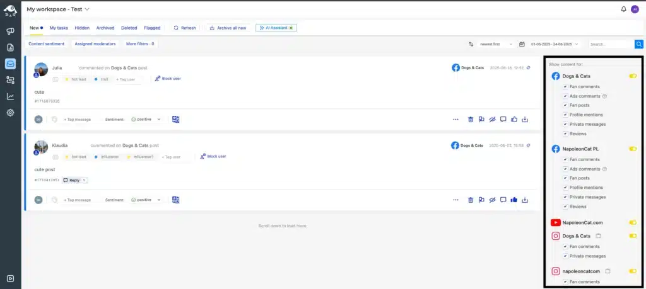Toggle Instagram Dogs & Cats content switch
This screenshot has height=289, width=646.
coord(633,236)
